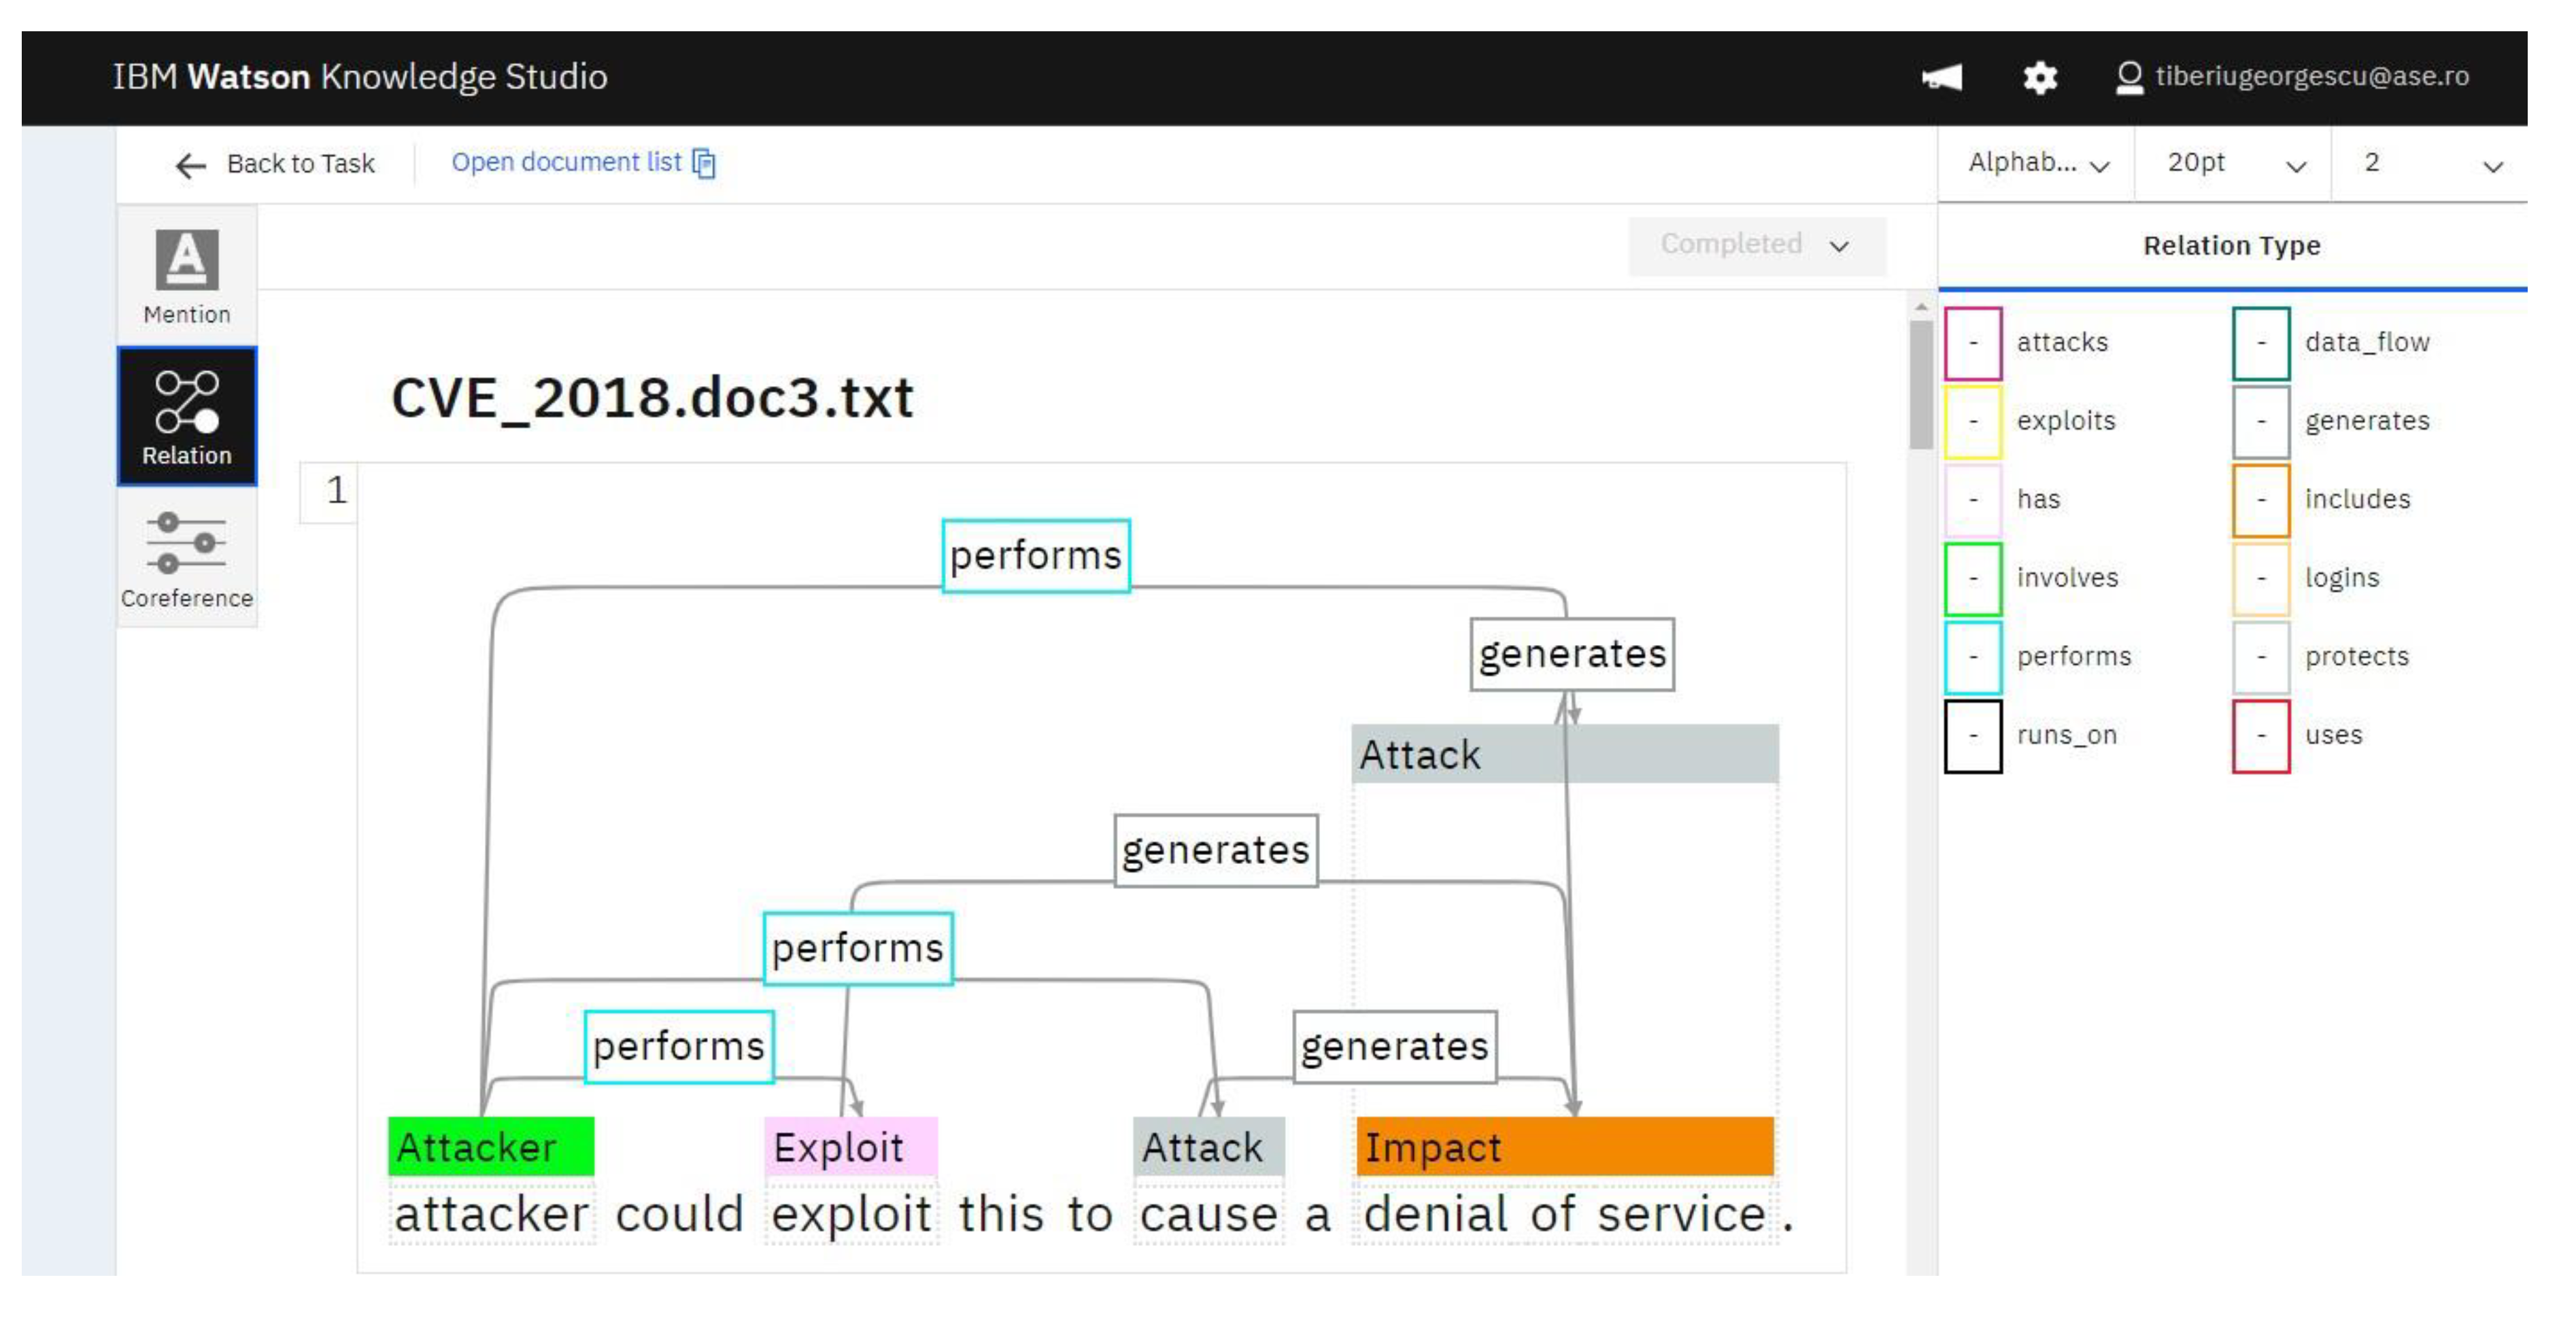Viewport: 2576px width, 1320px height.
Task: Select the Mention annotation mode icon
Action: click(186, 260)
